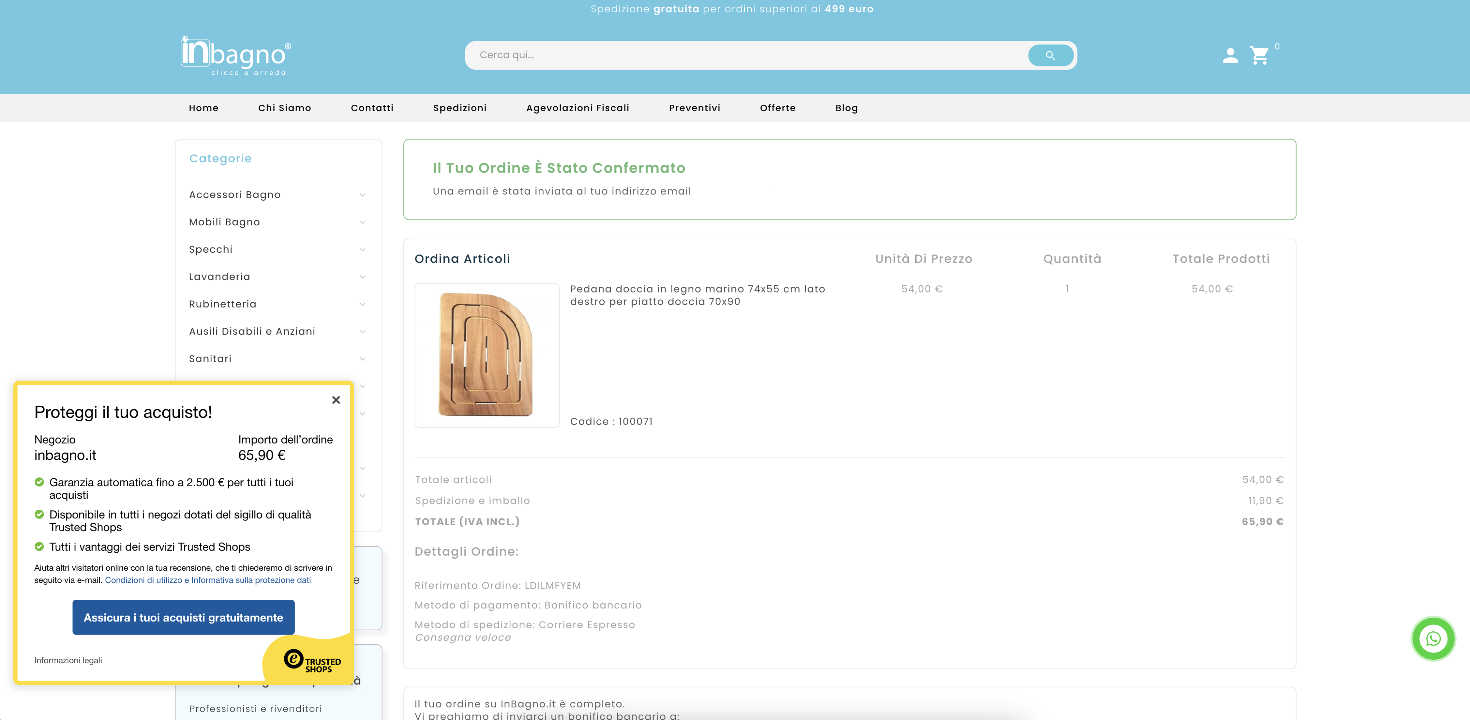This screenshot has width=1470, height=720.
Task: Open the Lavanderia category
Action: coord(219,277)
